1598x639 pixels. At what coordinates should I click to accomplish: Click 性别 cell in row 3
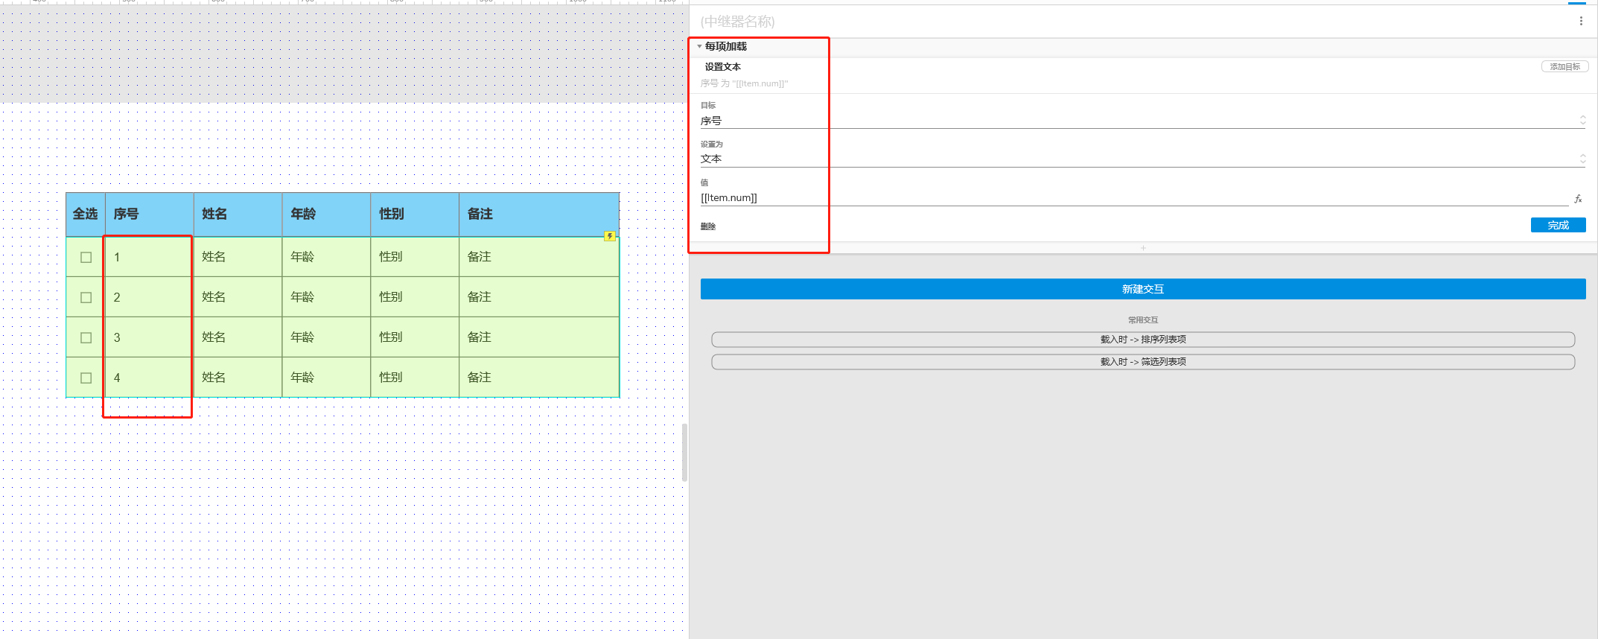[415, 337]
